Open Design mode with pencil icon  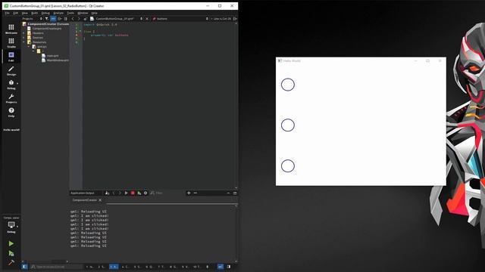pyautogui.click(x=11, y=70)
